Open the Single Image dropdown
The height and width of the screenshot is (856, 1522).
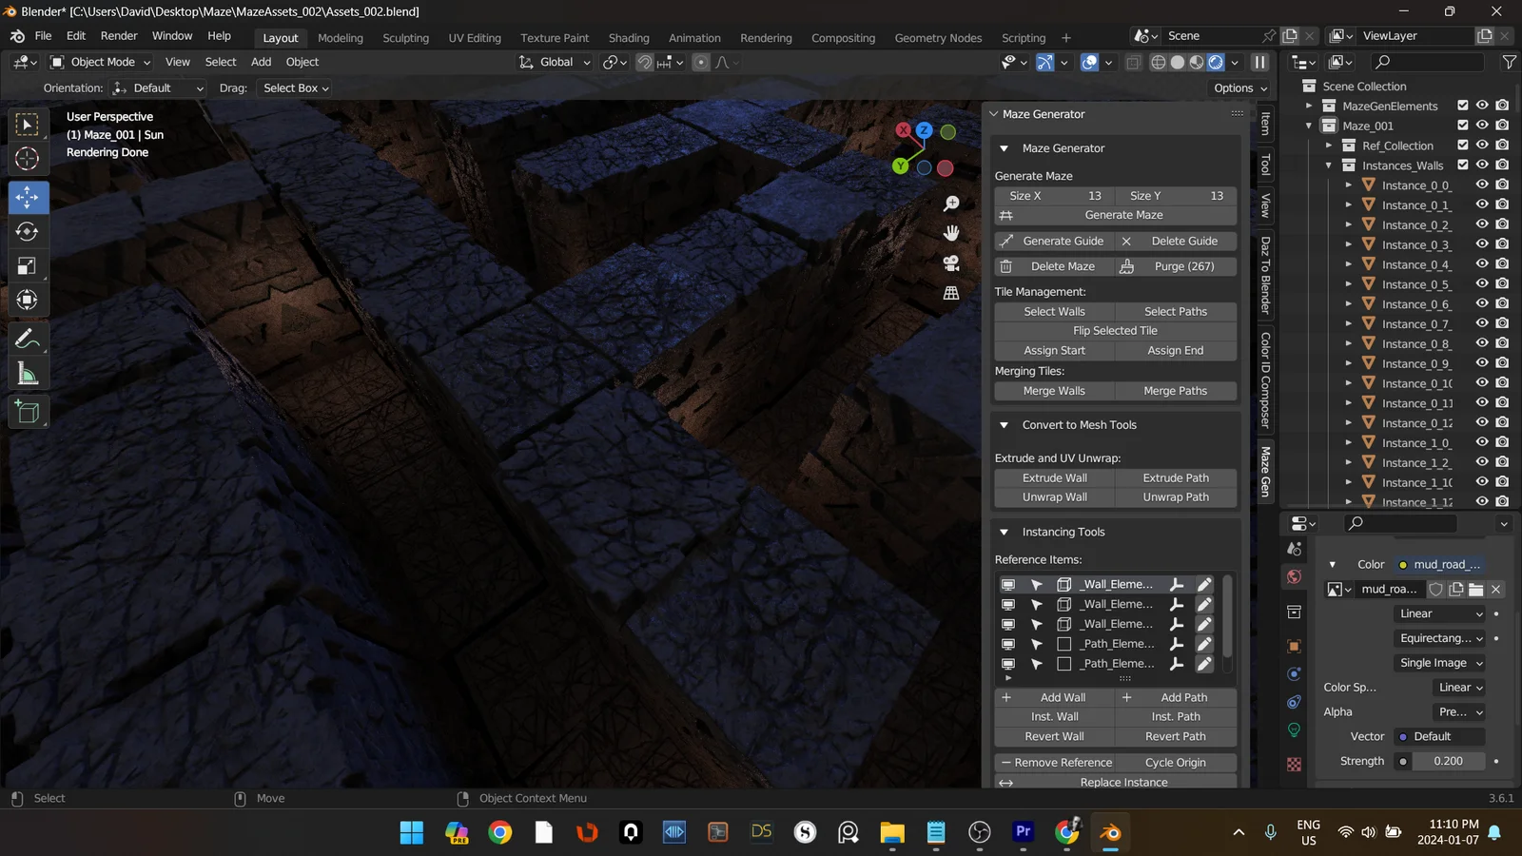point(1439,663)
